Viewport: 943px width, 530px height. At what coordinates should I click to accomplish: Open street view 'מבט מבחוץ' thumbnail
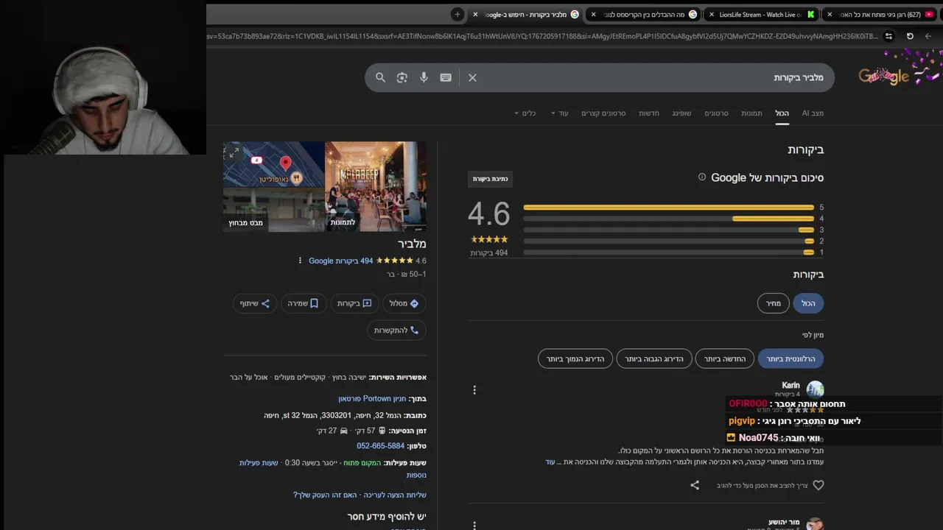tap(273, 210)
